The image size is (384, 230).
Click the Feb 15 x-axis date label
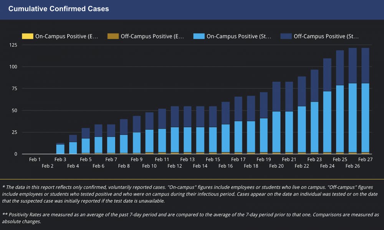click(213, 159)
